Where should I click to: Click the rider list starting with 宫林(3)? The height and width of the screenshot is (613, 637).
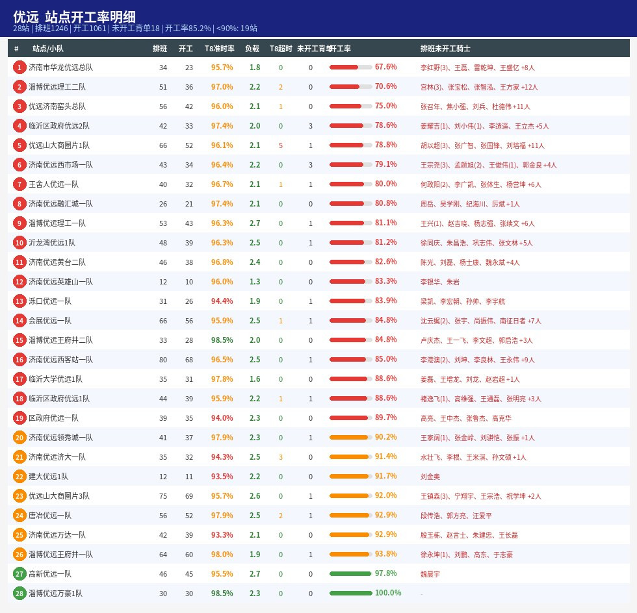(x=479, y=87)
